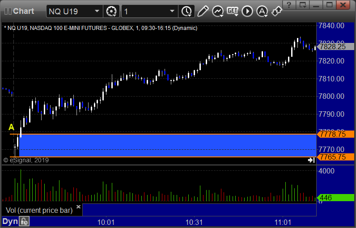The image size is (356, 228).
Task: Click the 10:01 time axis label
Action: [106, 222]
